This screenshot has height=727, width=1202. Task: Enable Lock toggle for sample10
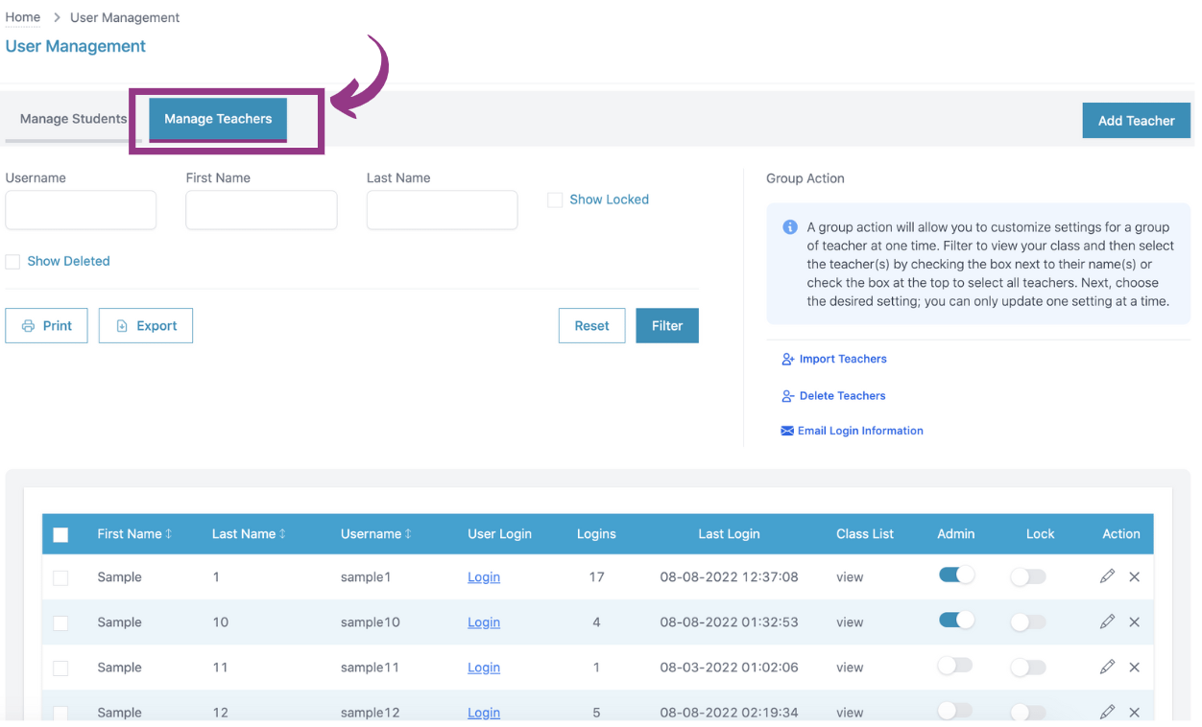(x=1028, y=621)
